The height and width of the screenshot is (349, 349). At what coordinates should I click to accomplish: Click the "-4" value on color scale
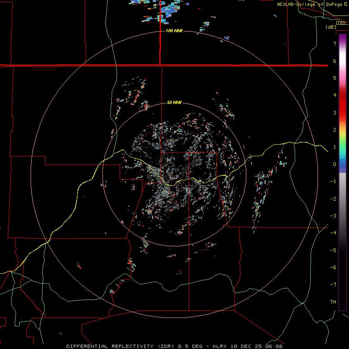pos(333,233)
